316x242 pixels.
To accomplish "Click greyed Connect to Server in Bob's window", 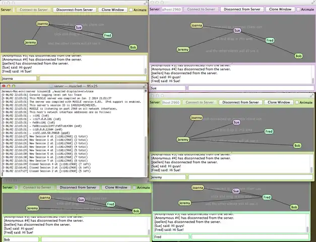I will click(37, 188).
